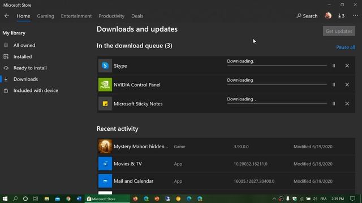Click the Skype app icon
Viewport: 362px width, 203px height.
pos(105,65)
